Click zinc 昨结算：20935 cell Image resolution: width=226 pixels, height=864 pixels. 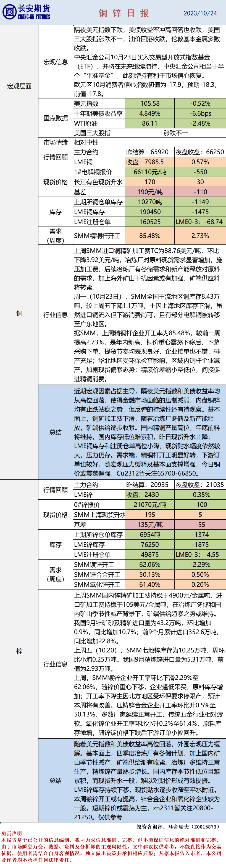tap(150, 485)
